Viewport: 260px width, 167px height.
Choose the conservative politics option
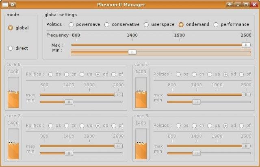pyautogui.click(x=107, y=25)
